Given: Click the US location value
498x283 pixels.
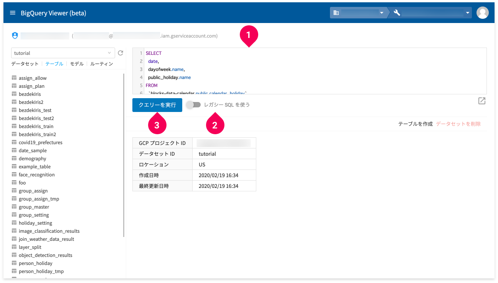Looking at the screenshot, I should [x=202, y=165].
